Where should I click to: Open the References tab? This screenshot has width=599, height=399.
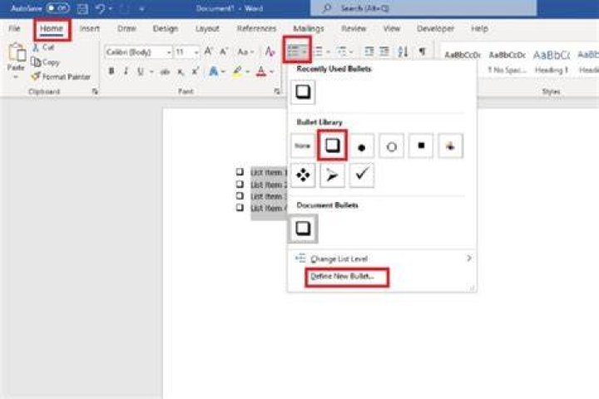click(x=256, y=28)
